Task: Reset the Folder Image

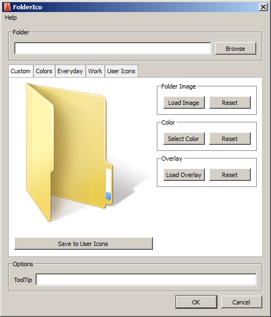Action: (230, 103)
